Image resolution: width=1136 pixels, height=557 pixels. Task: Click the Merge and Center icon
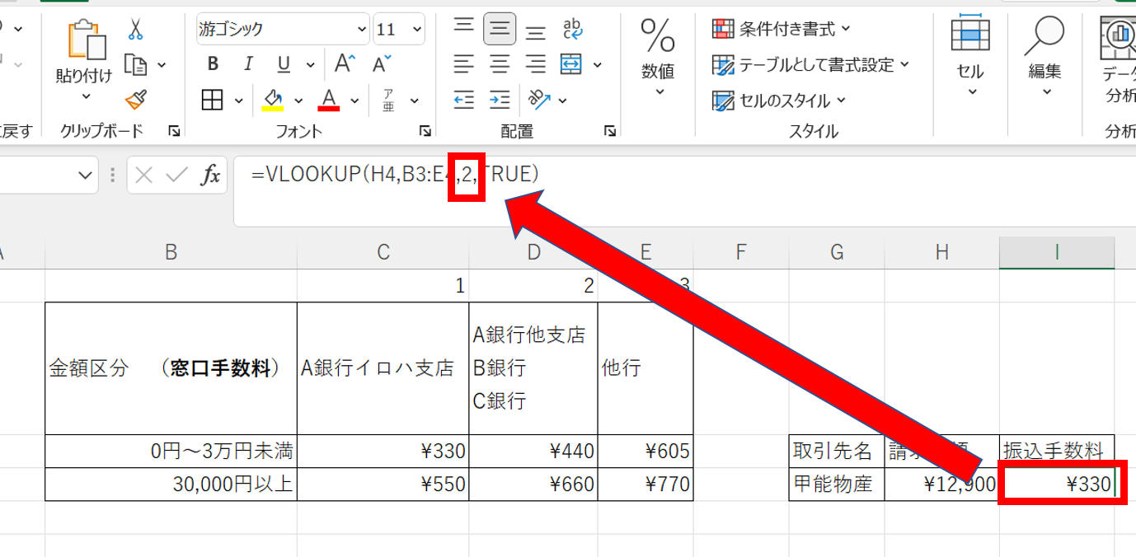click(571, 64)
